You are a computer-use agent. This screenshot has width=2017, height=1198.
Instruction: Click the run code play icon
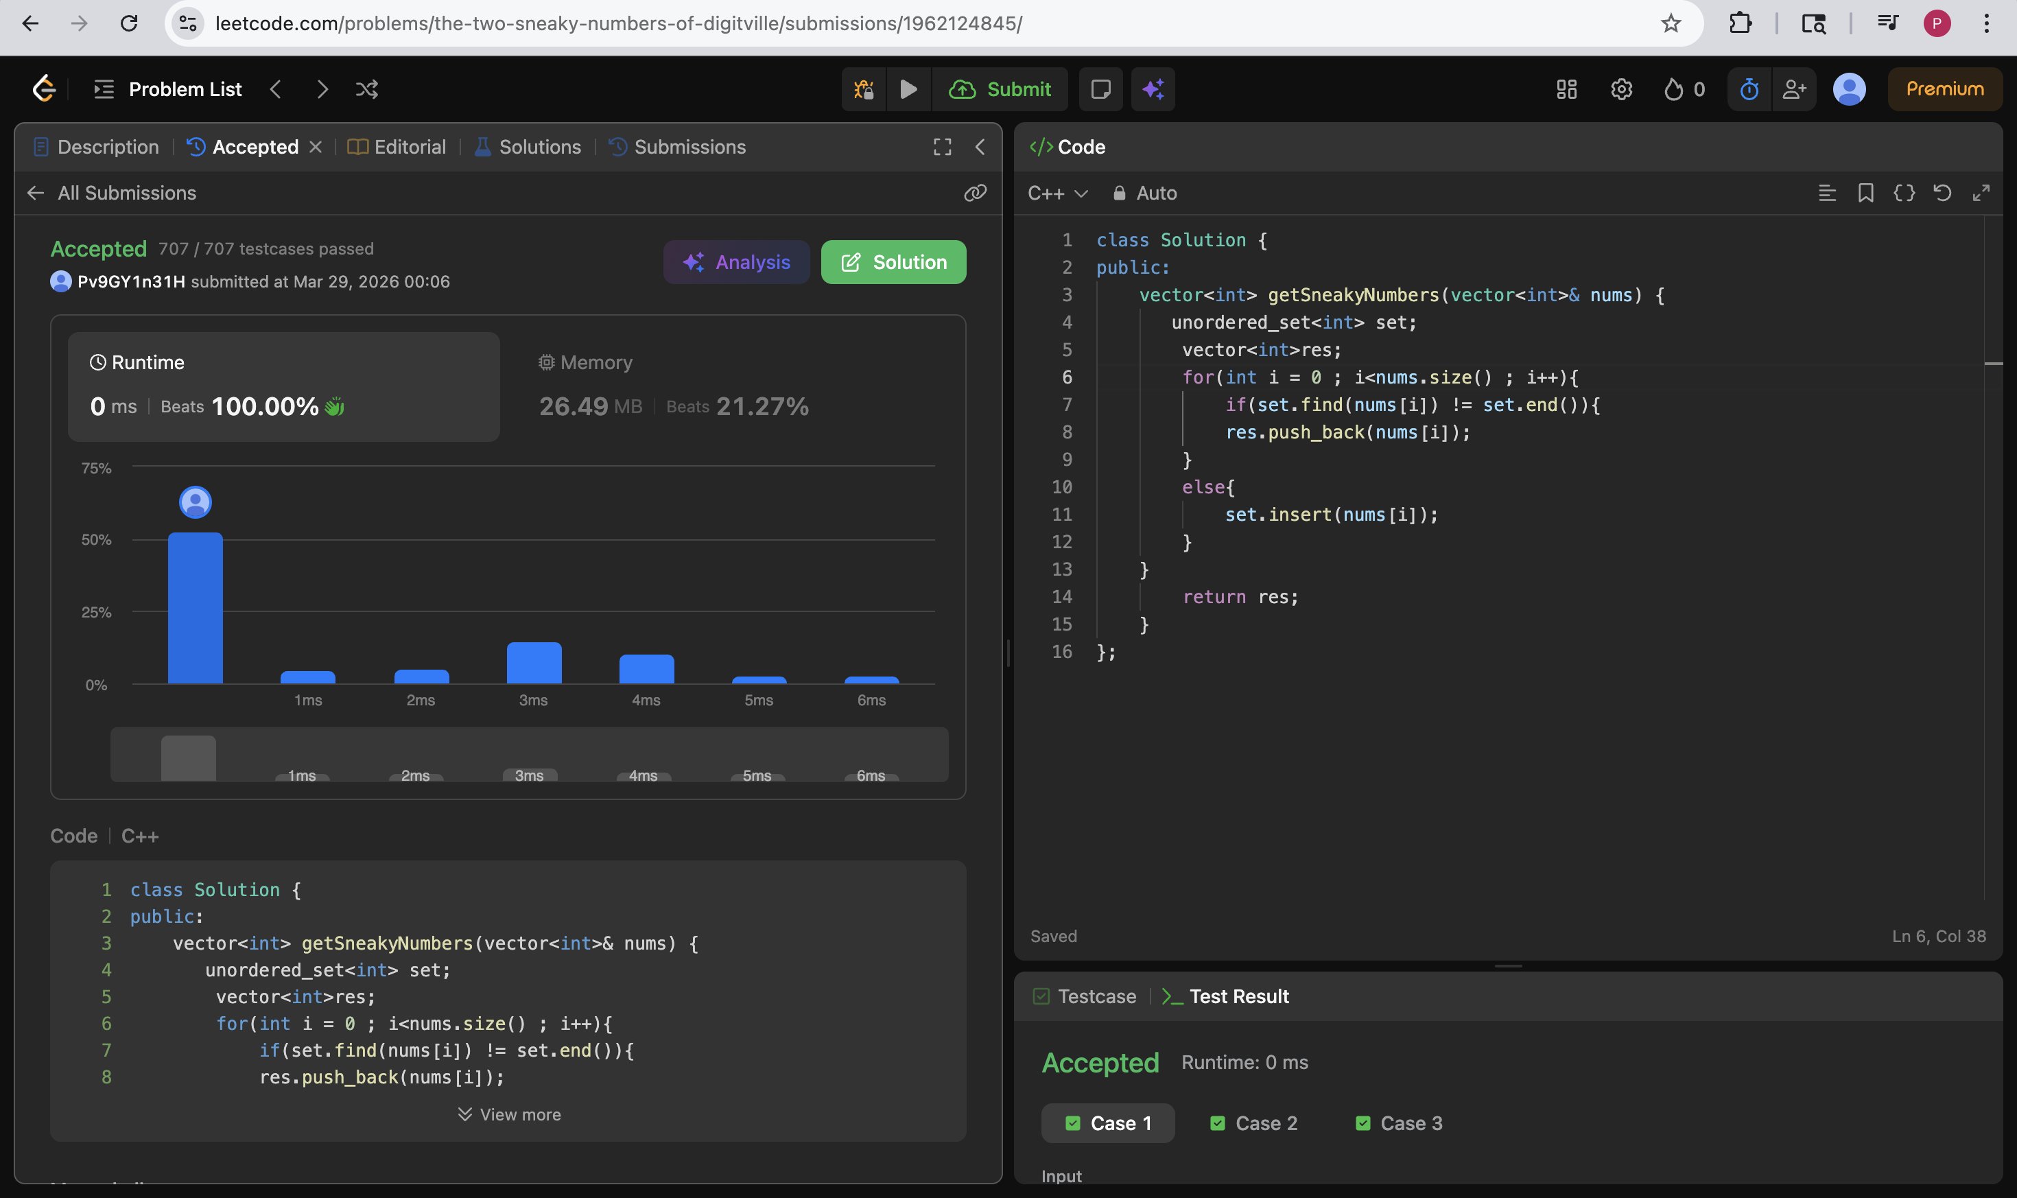908,89
